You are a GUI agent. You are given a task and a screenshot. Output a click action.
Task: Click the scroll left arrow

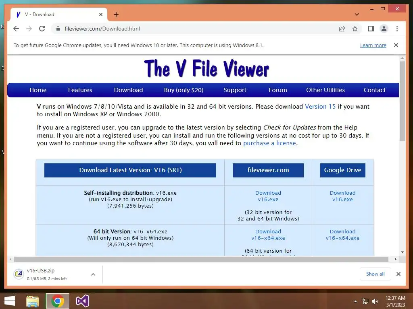point(10,260)
